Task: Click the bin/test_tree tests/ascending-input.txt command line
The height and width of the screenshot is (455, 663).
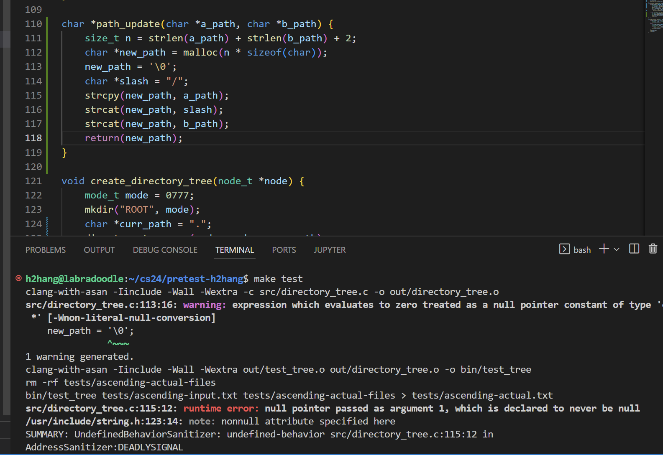Action: click(289, 395)
